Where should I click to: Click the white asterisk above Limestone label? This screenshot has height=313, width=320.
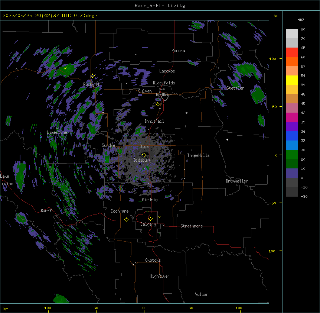pyautogui.click(x=57, y=129)
